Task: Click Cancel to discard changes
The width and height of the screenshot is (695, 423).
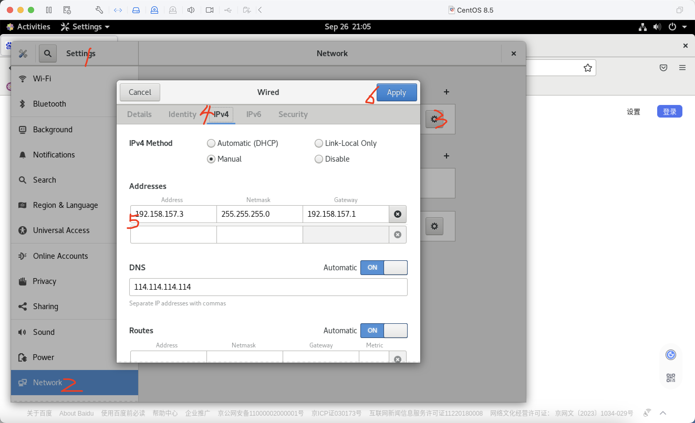Action: click(x=139, y=92)
